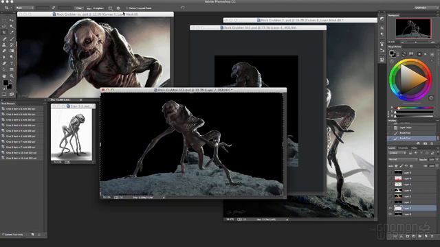Toggle type layer filter in Layers
Screen dimensions: 440x247
click(x=421, y=153)
